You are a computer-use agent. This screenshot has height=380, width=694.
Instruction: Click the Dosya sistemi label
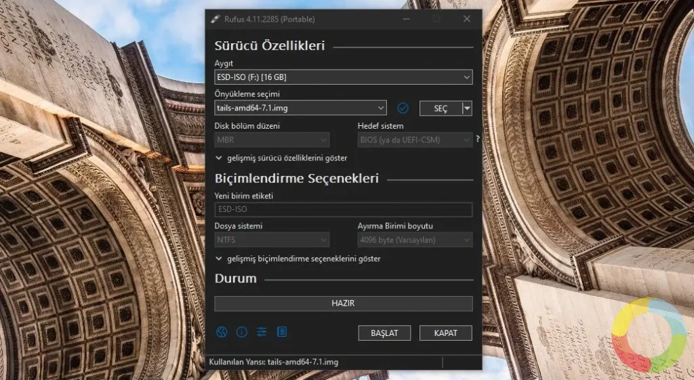(239, 226)
